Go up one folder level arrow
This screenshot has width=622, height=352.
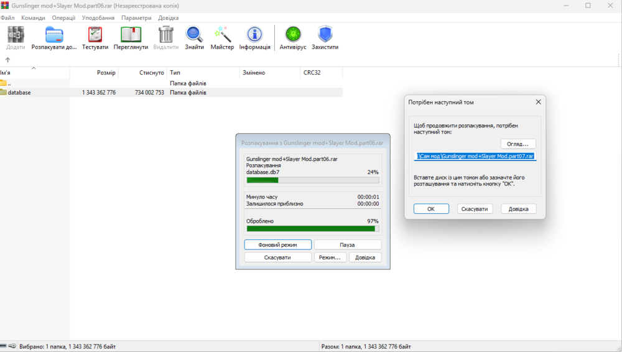[x=7, y=60]
